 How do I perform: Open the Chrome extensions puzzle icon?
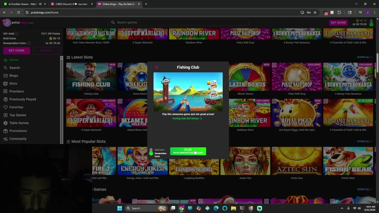pos(339,12)
